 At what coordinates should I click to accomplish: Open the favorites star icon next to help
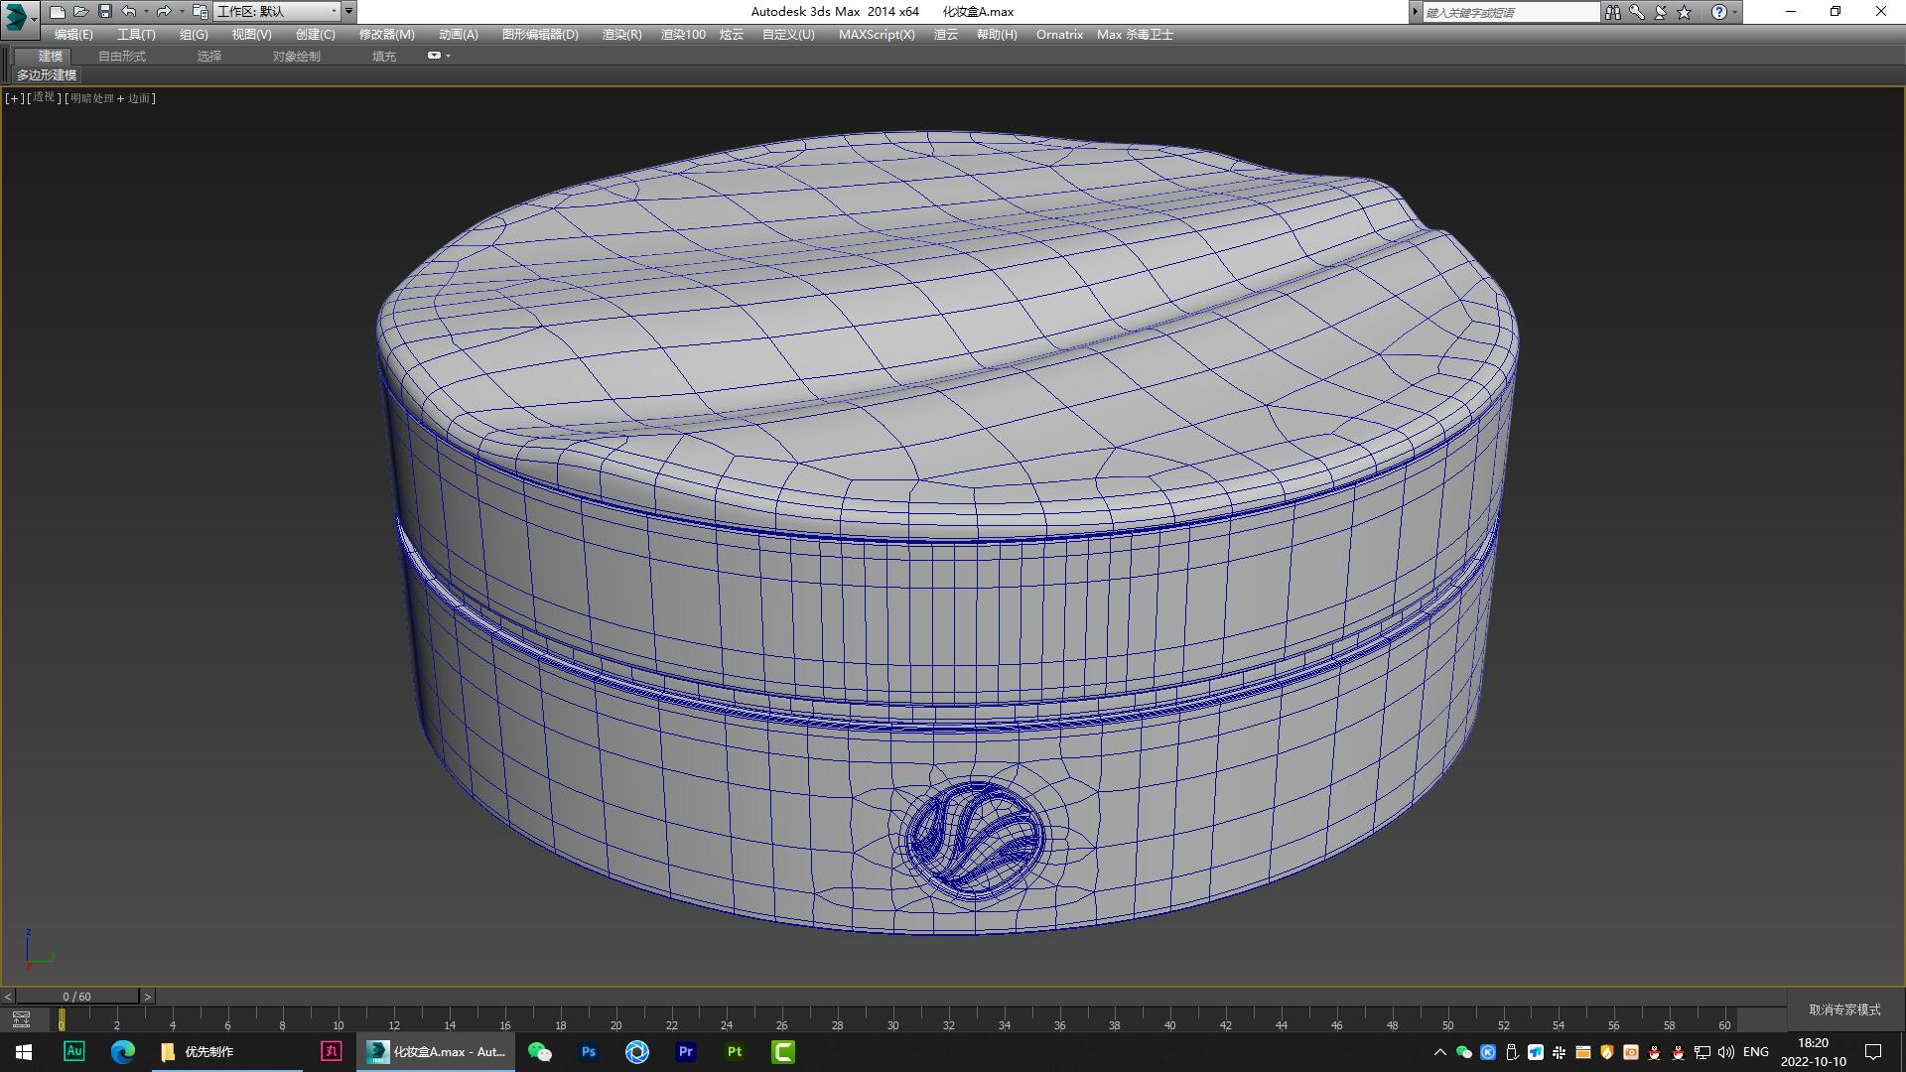[x=1685, y=11]
